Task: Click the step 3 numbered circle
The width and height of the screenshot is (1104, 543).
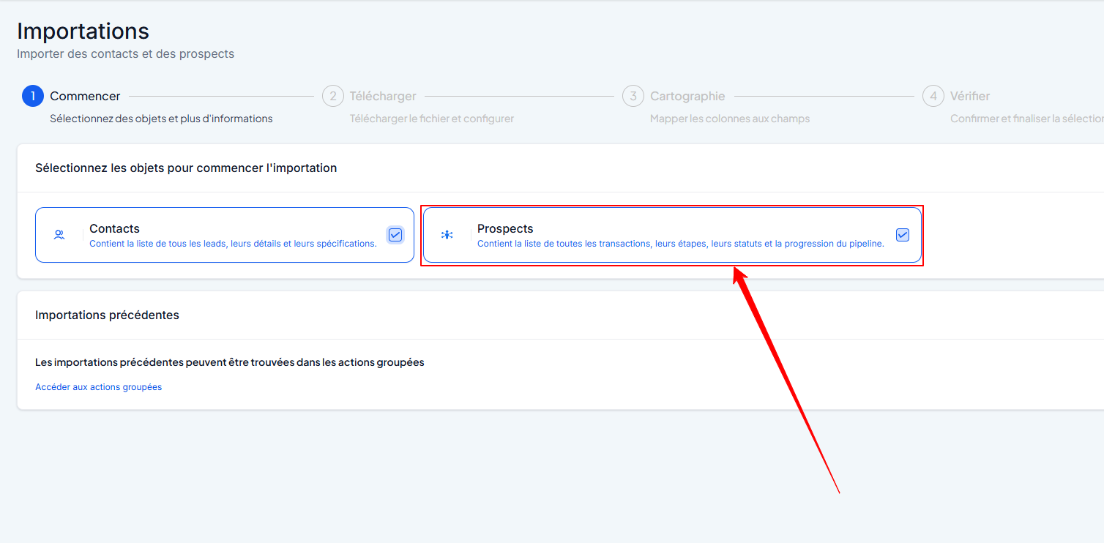Action: [633, 96]
